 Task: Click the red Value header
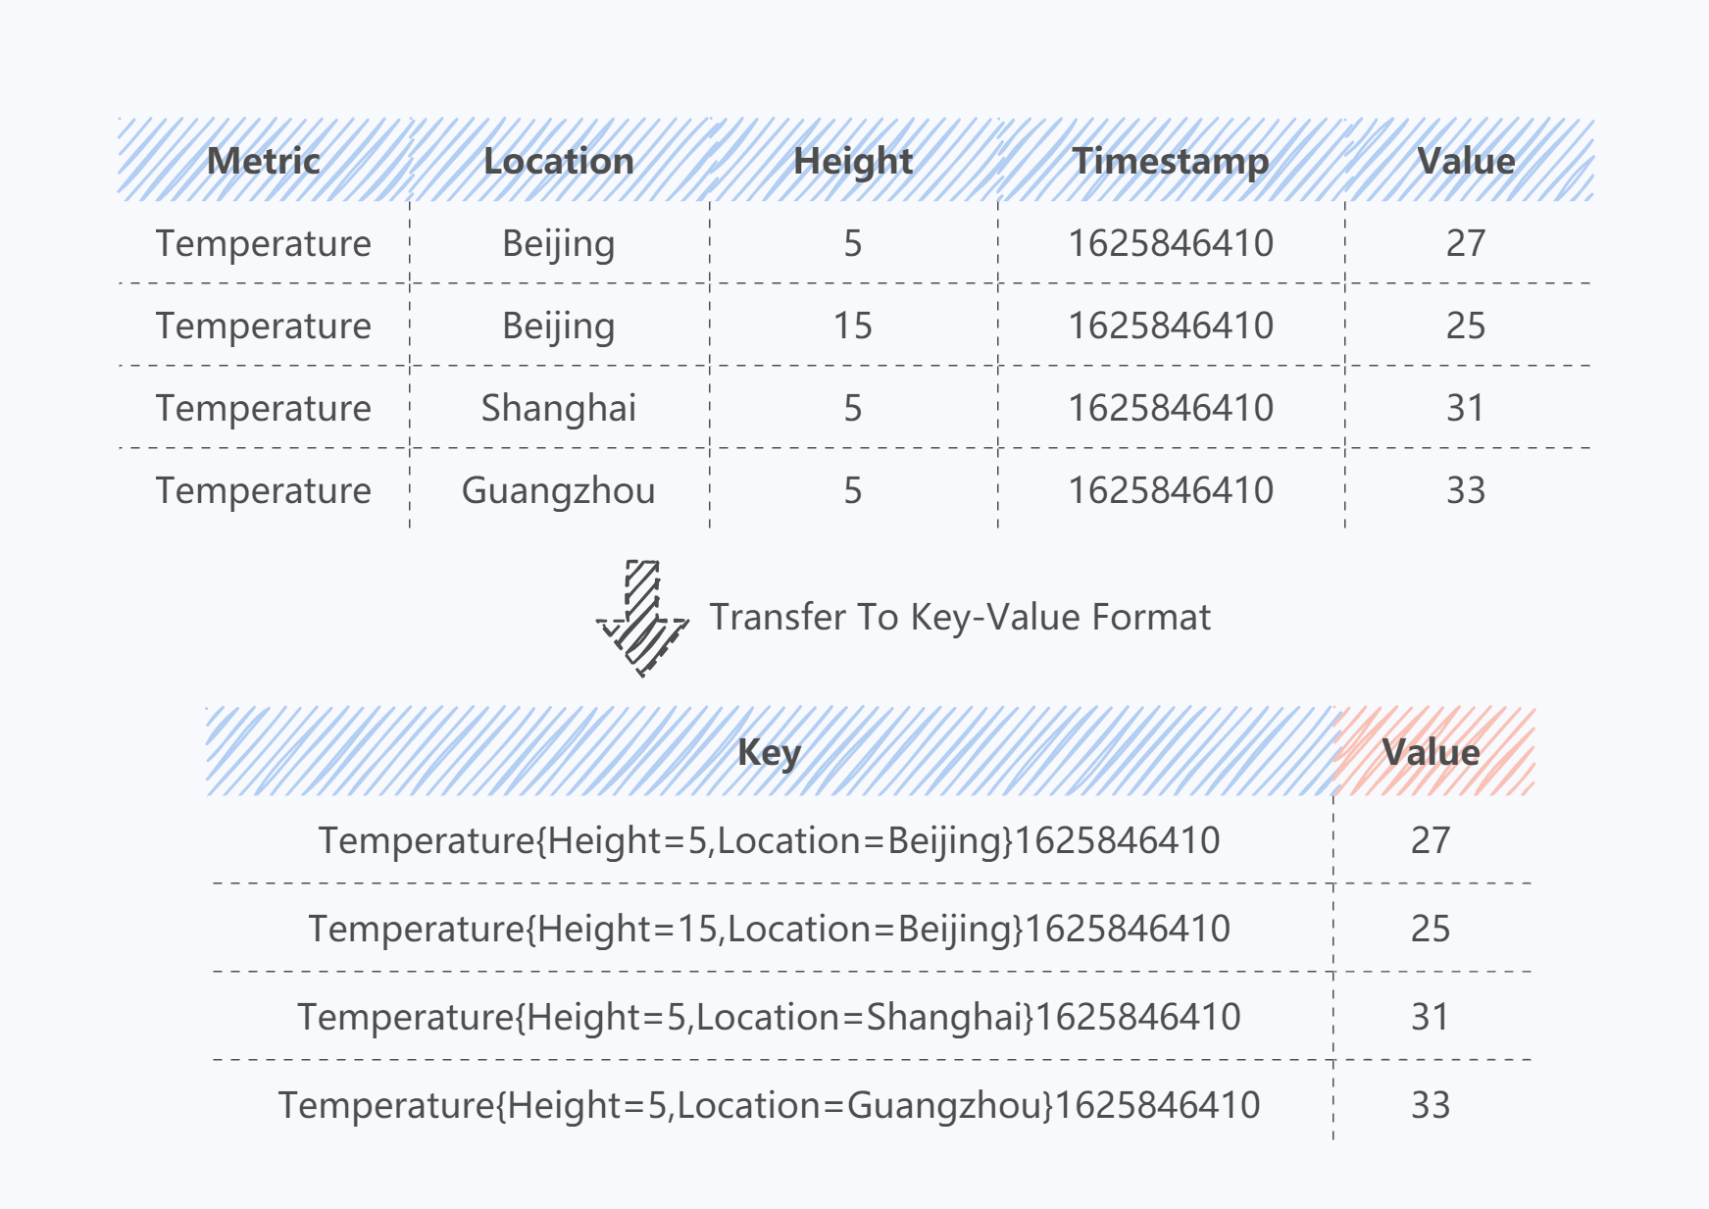pos(1431,752)
